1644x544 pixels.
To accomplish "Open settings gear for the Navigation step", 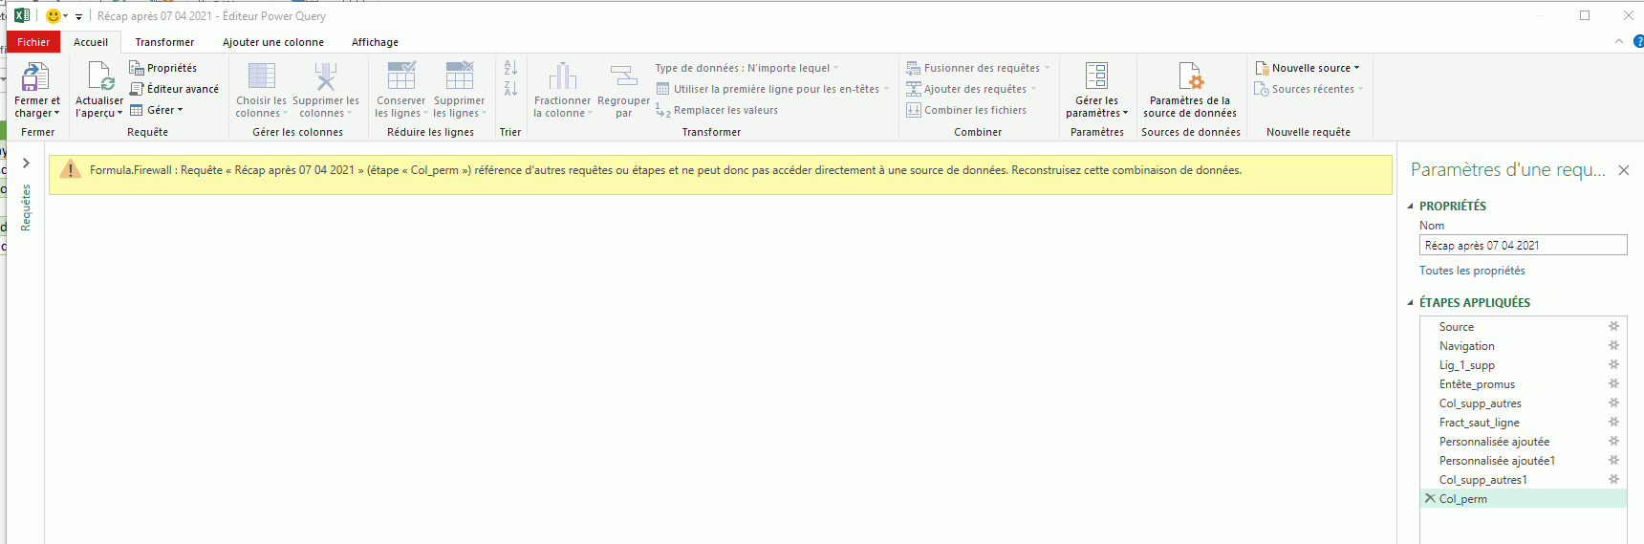I will (1613, 345).
